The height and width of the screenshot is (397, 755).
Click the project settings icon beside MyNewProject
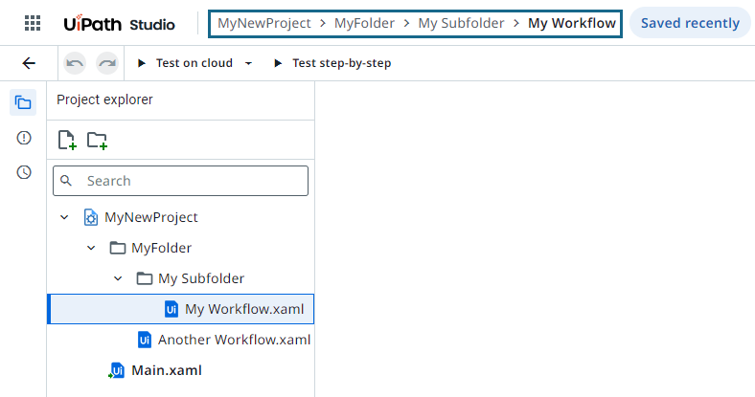click(90, 217)
